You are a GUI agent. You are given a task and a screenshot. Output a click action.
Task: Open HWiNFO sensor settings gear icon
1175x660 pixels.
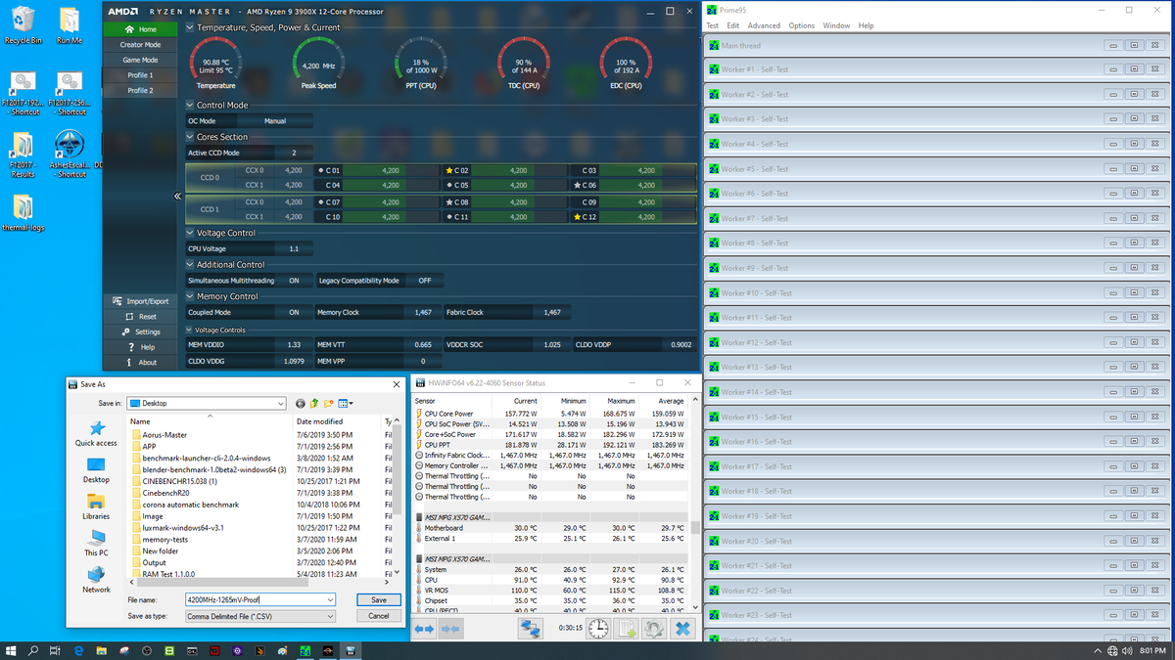click(x=654, y=629)
